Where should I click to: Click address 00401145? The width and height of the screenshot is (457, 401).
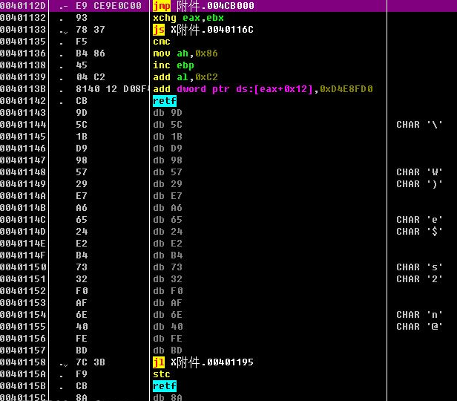click(x=23, y=137)
